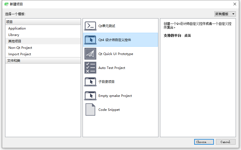Image resolution: width=241 pixels, height=150 pixels.
Task: Click the Qt单元测试 label
Action: (107, 26)
